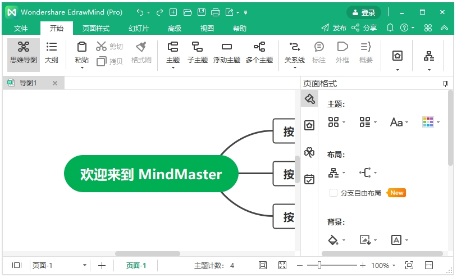
Task: Switch to the 幻灯片 tab
Action: click(139, 28)
